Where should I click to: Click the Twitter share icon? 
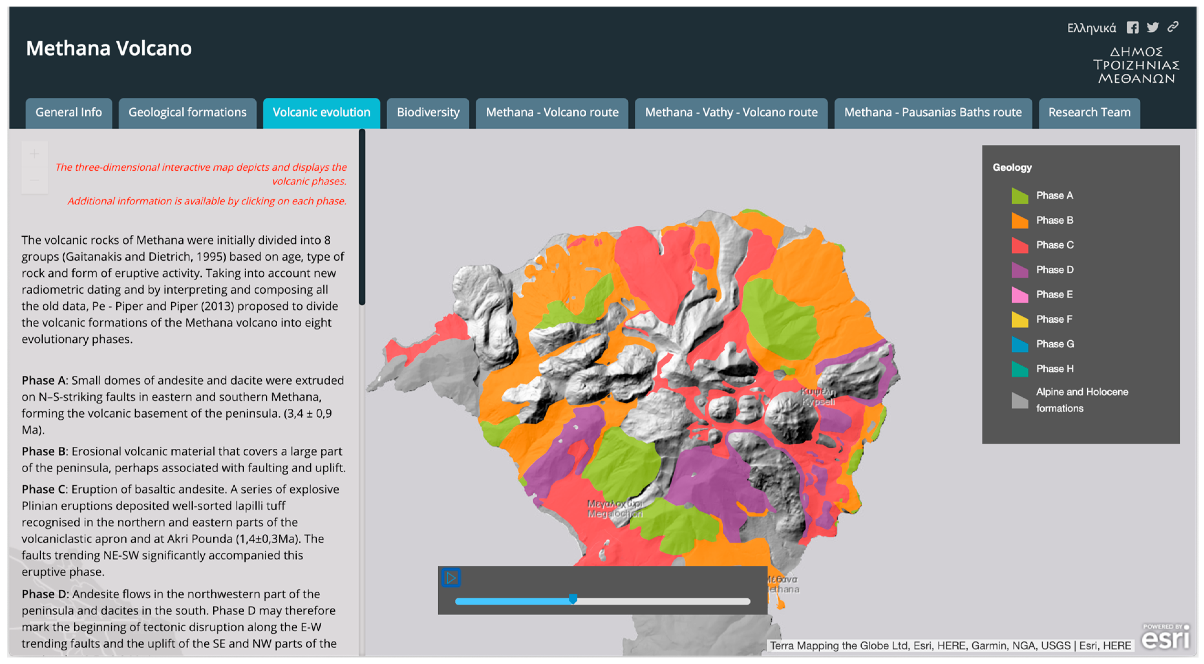click(1153, 27)
